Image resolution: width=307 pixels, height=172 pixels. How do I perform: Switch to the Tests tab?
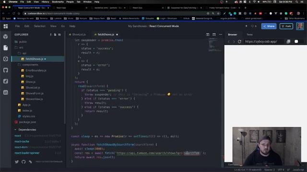tap(249, 34)
